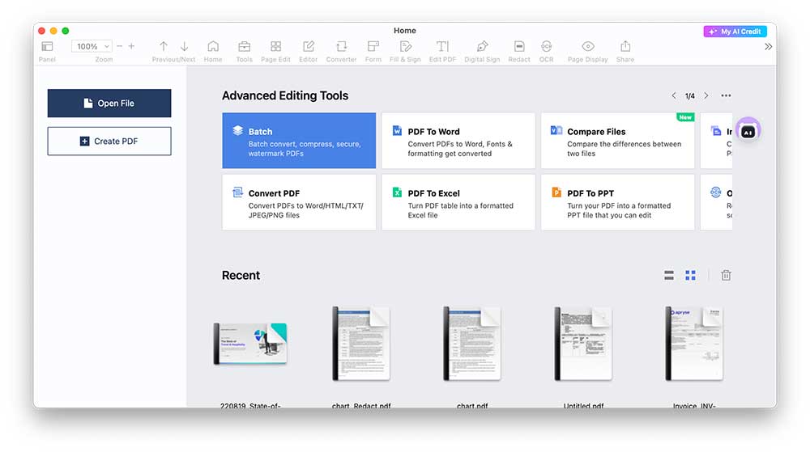
Task: Select the Redact tool icon
Action: point(519,47)
